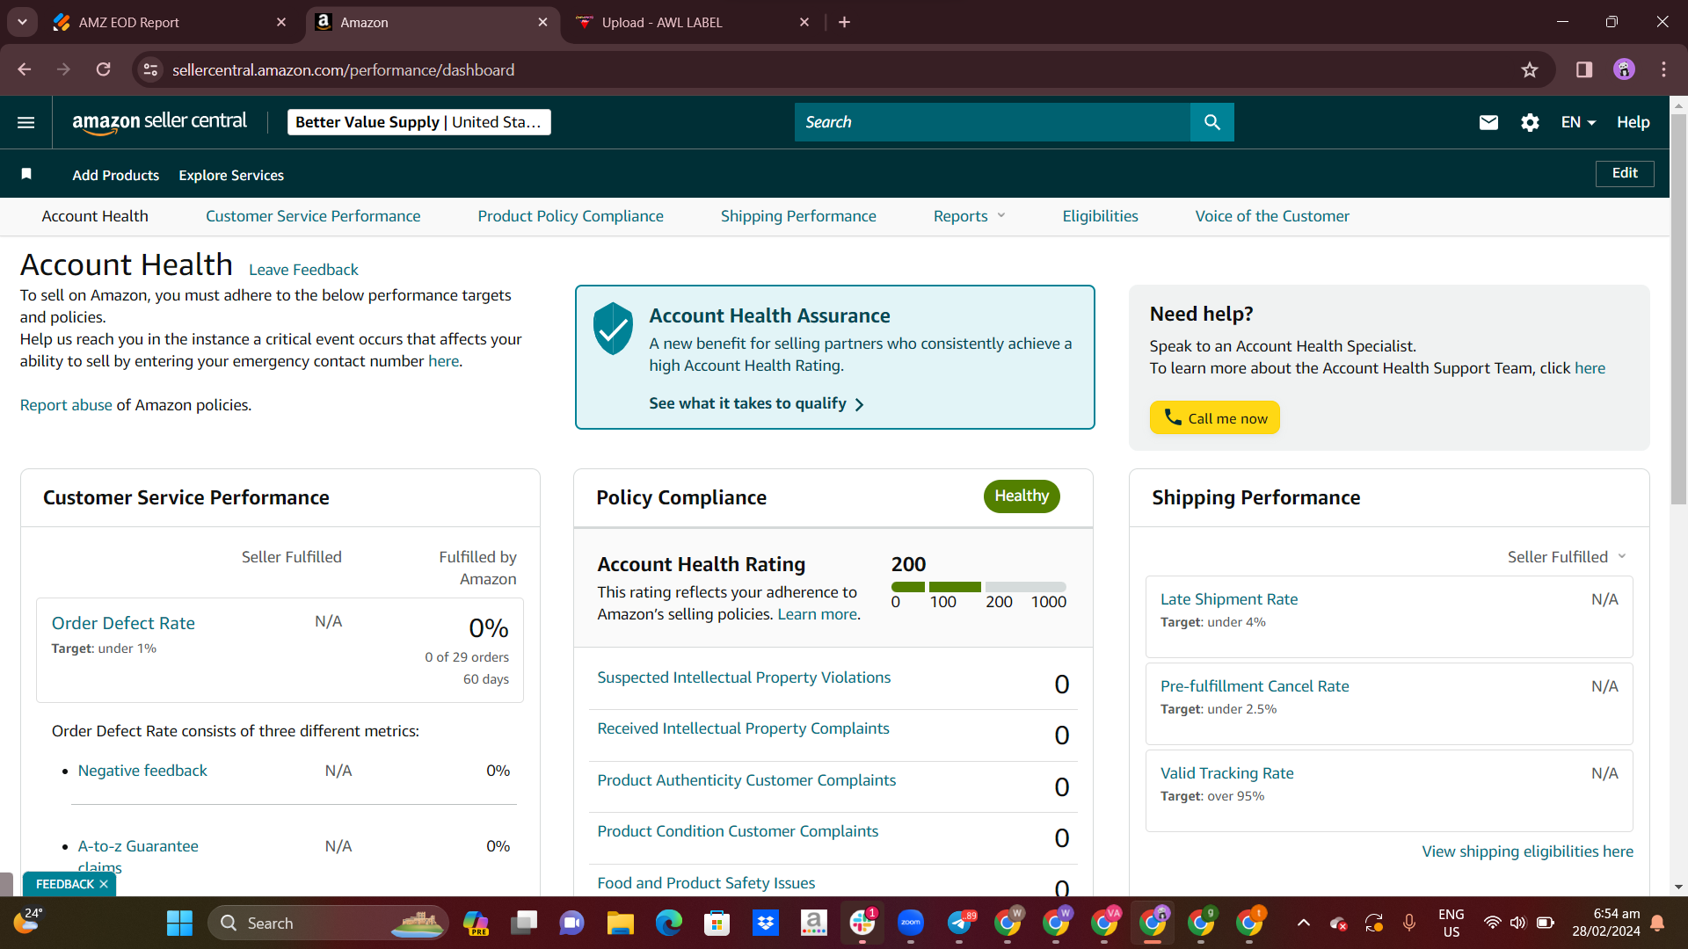Open the Chrome three-dot menu
The image size is (1688, 949).
(1663, 69)
